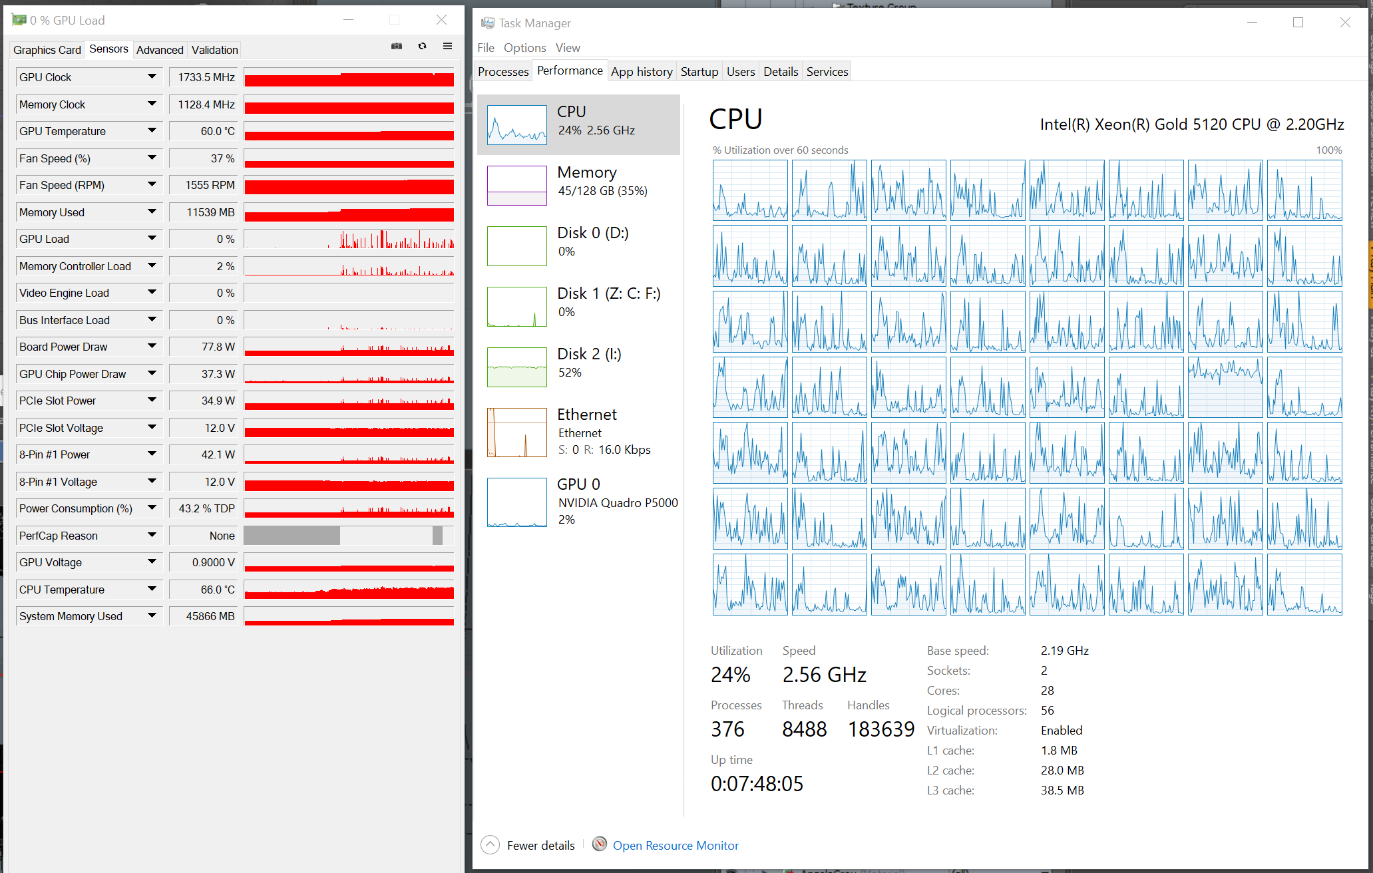This screenshot has height=873, width=1373.
Task: Open the Users tab
Action: point(741,72)
